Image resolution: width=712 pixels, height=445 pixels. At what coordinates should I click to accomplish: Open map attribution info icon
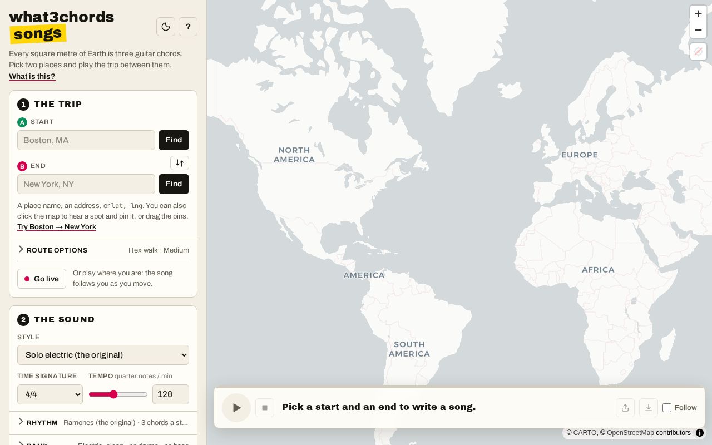700,433
